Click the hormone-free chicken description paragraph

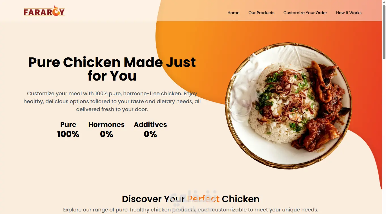[112, 101]
